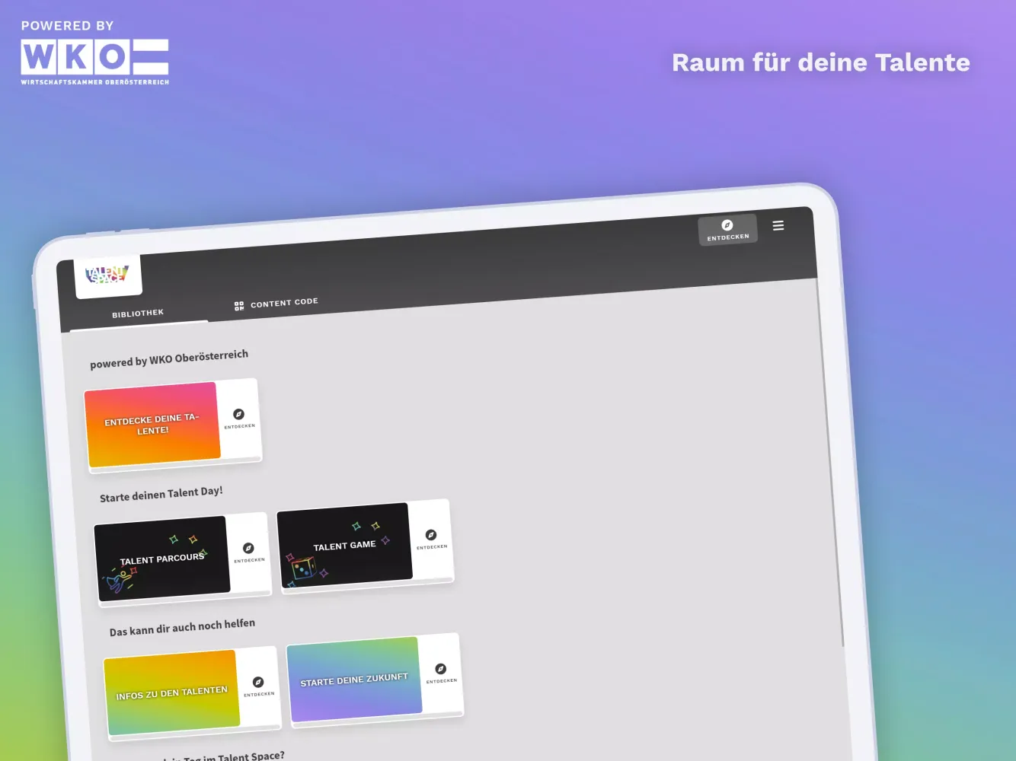
Task: Click compass icon beside Talent Game
Action: coord(431,535)
